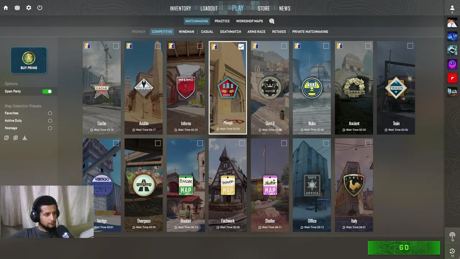The image size is (460, 259).
Task: Select the blue astronaut friend avatar
Action: [x=452, y=36]
